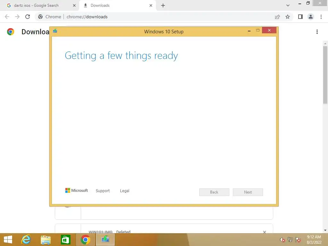Launch Internet Explorer from taskbar
The height and width of the screenshot is (246, 328).
[x=26, y=240]
